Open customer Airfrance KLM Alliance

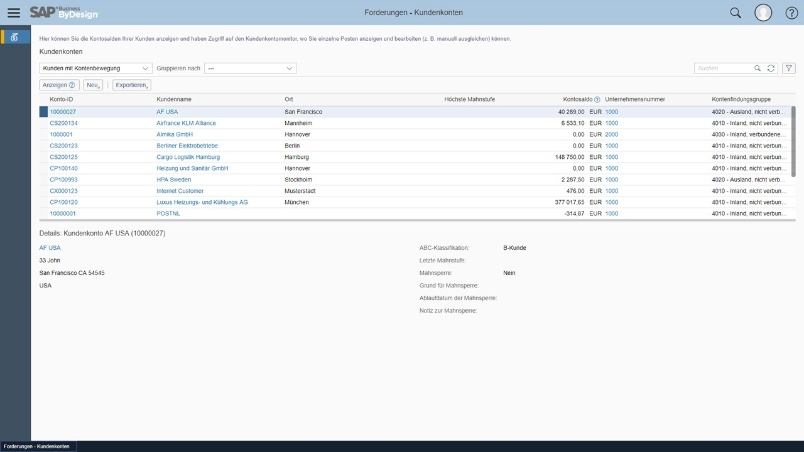(186, 123)
